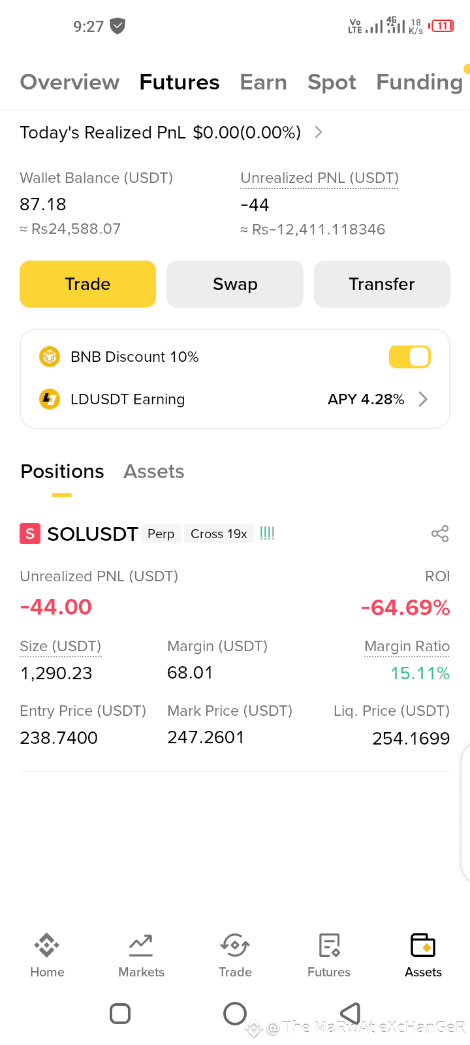Tap the LDUSDT Earning lightning icon

50,399
